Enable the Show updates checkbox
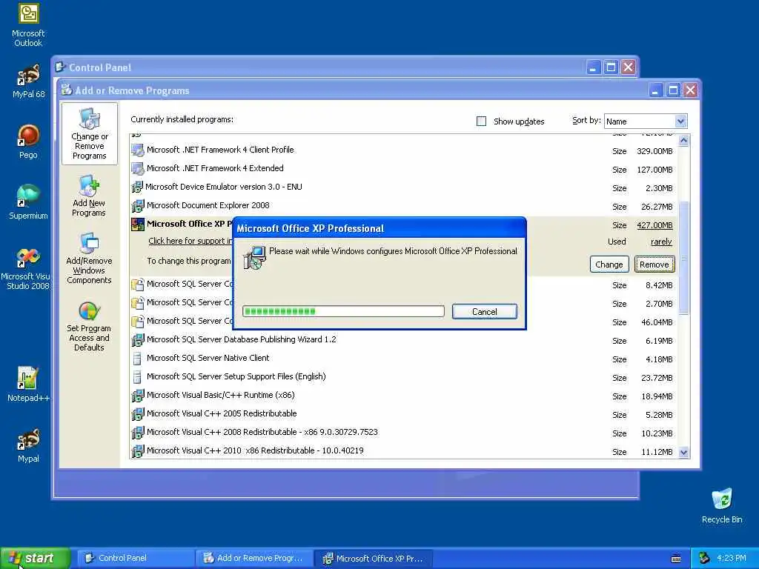The width and height of the screenshot is (759, 569). point(481,121)
